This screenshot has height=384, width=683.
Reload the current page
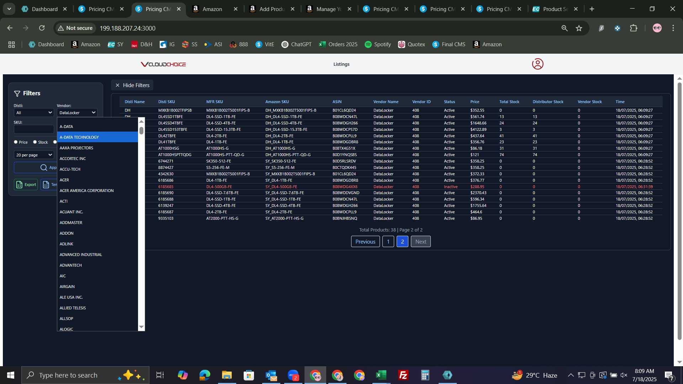(42, 28)
